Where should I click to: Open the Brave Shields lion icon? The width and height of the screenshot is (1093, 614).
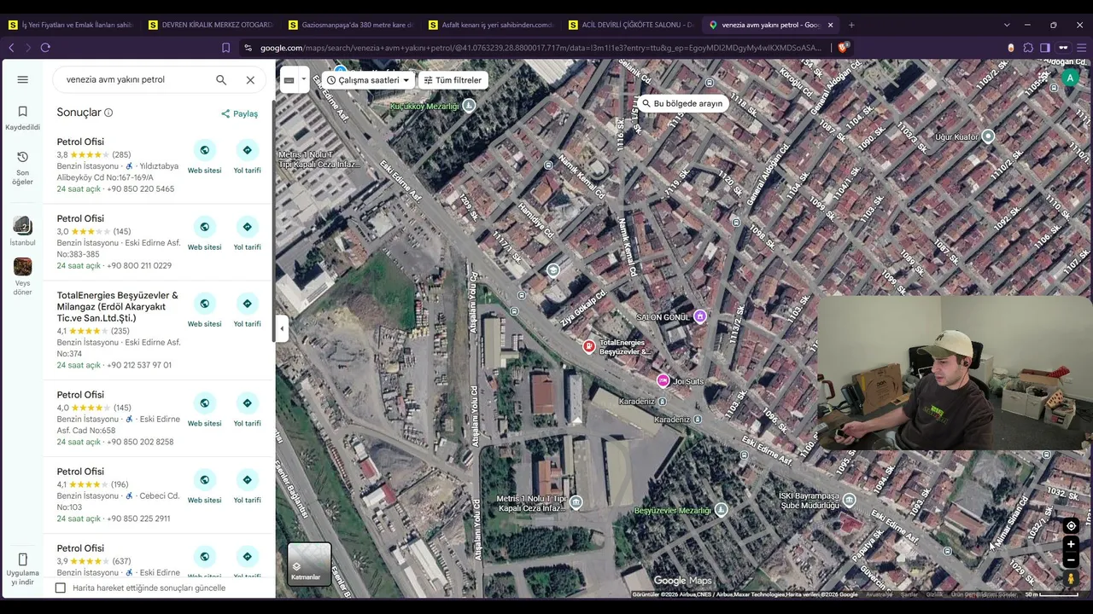click(843, 48)
